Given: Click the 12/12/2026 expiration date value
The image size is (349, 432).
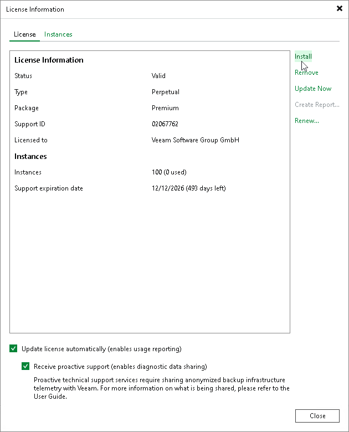Looking at the screenshot, I should point(188,188).
